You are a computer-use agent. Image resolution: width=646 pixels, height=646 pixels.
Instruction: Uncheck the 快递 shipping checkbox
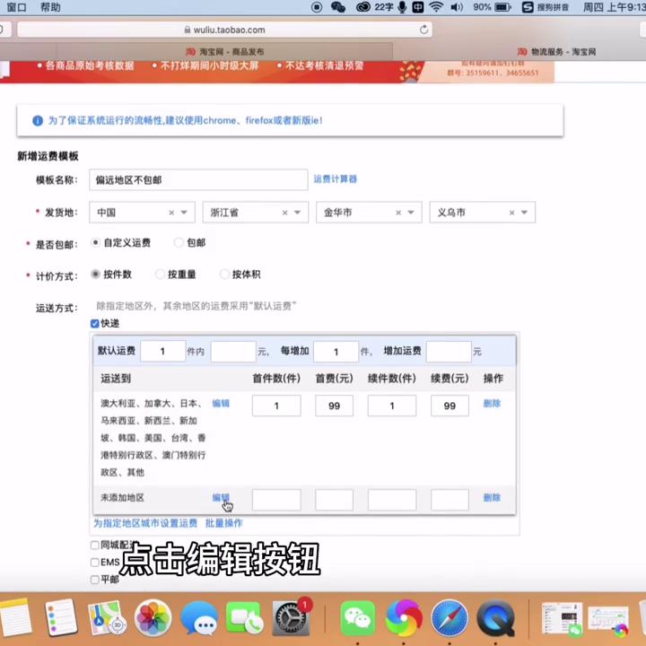tap(95, 323)
